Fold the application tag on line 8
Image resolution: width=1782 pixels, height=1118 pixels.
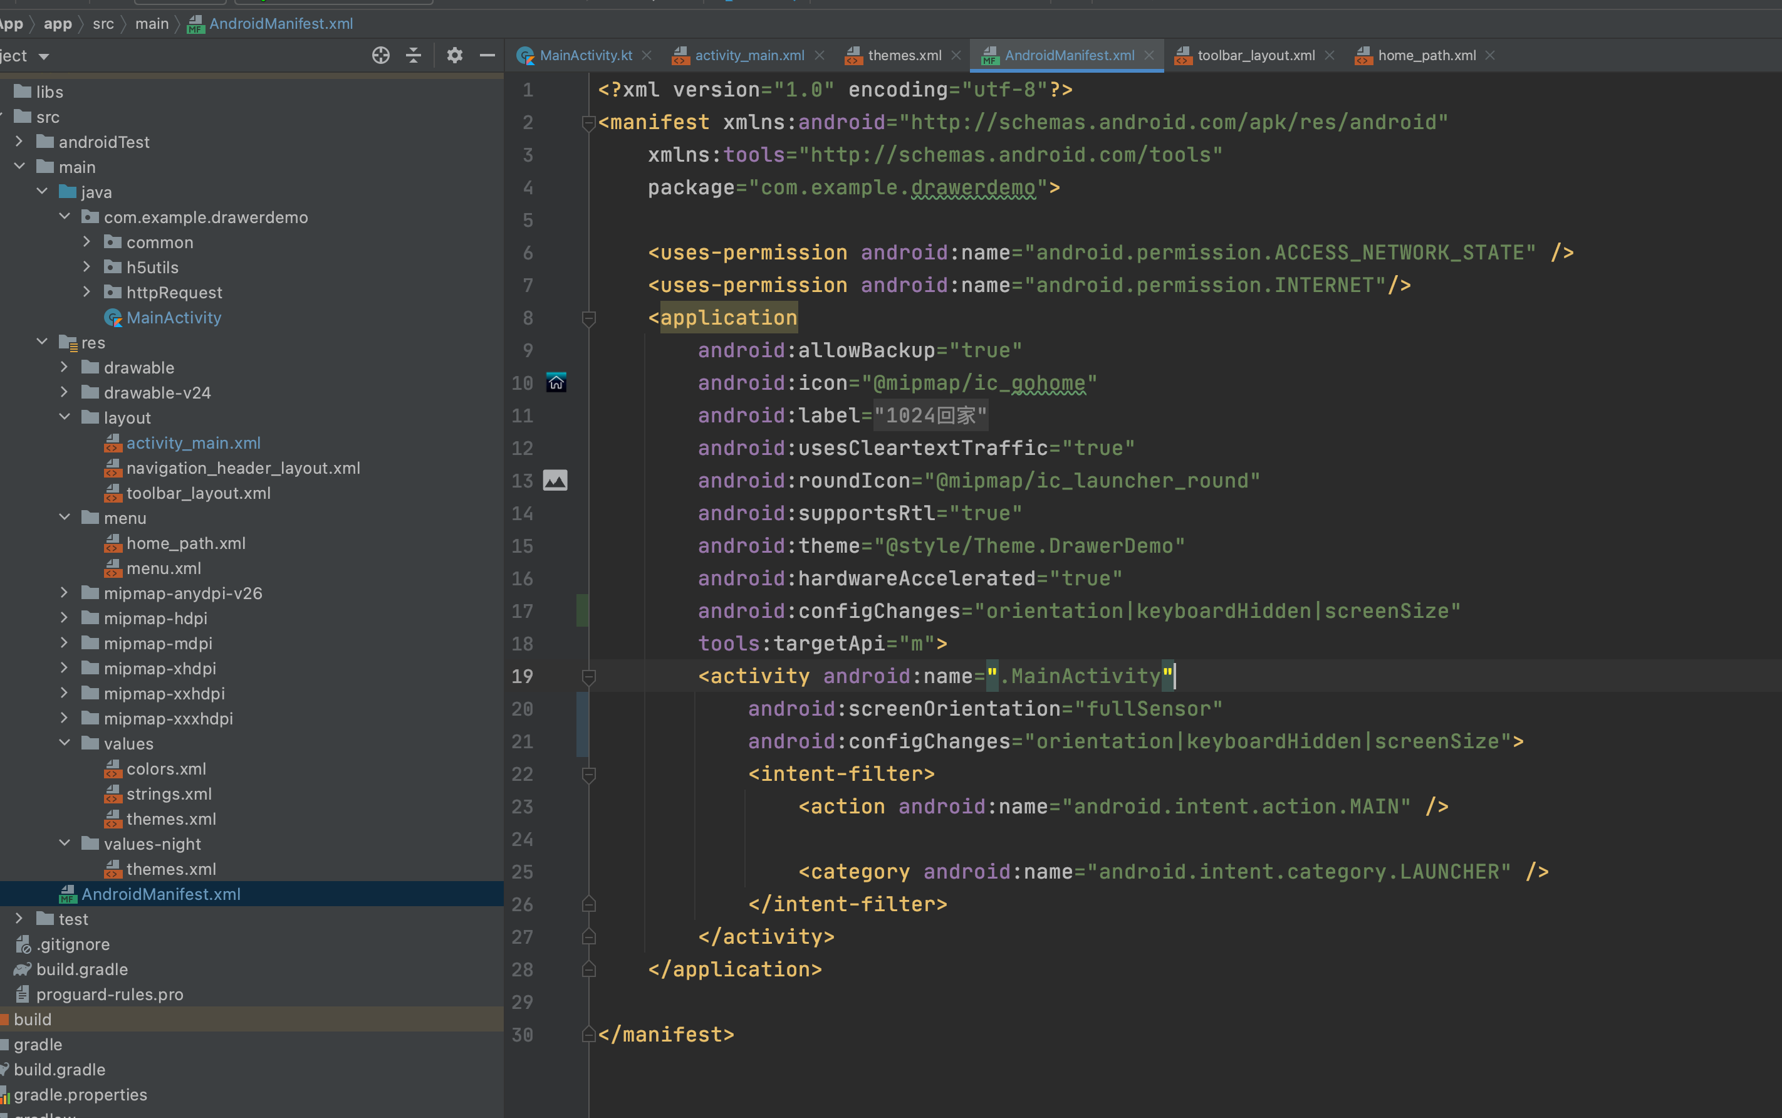[x=589, y=318]
